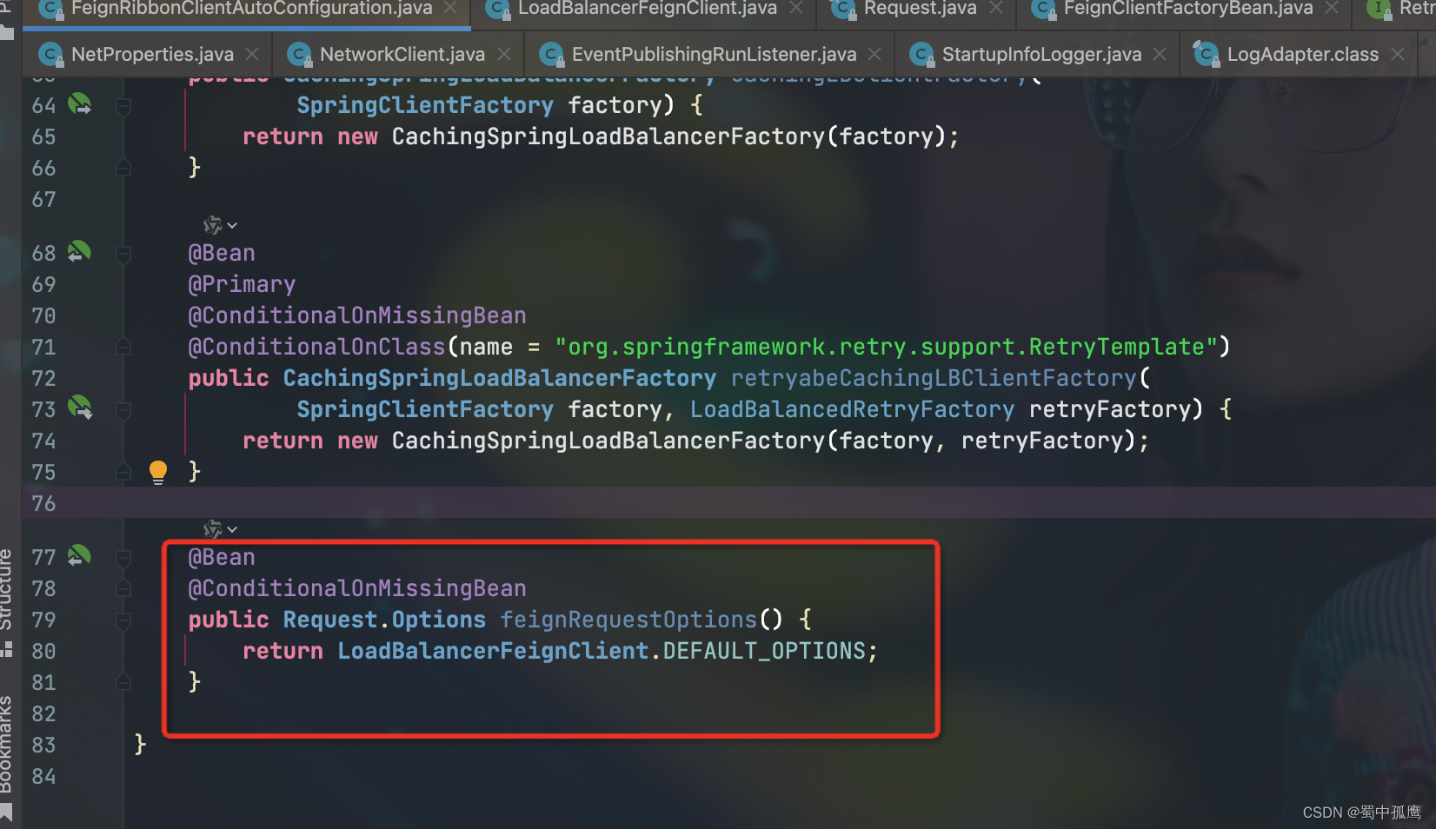Click Spring bean gutter icon on line 73
1436x829 pixels.
tap(80, 408)
